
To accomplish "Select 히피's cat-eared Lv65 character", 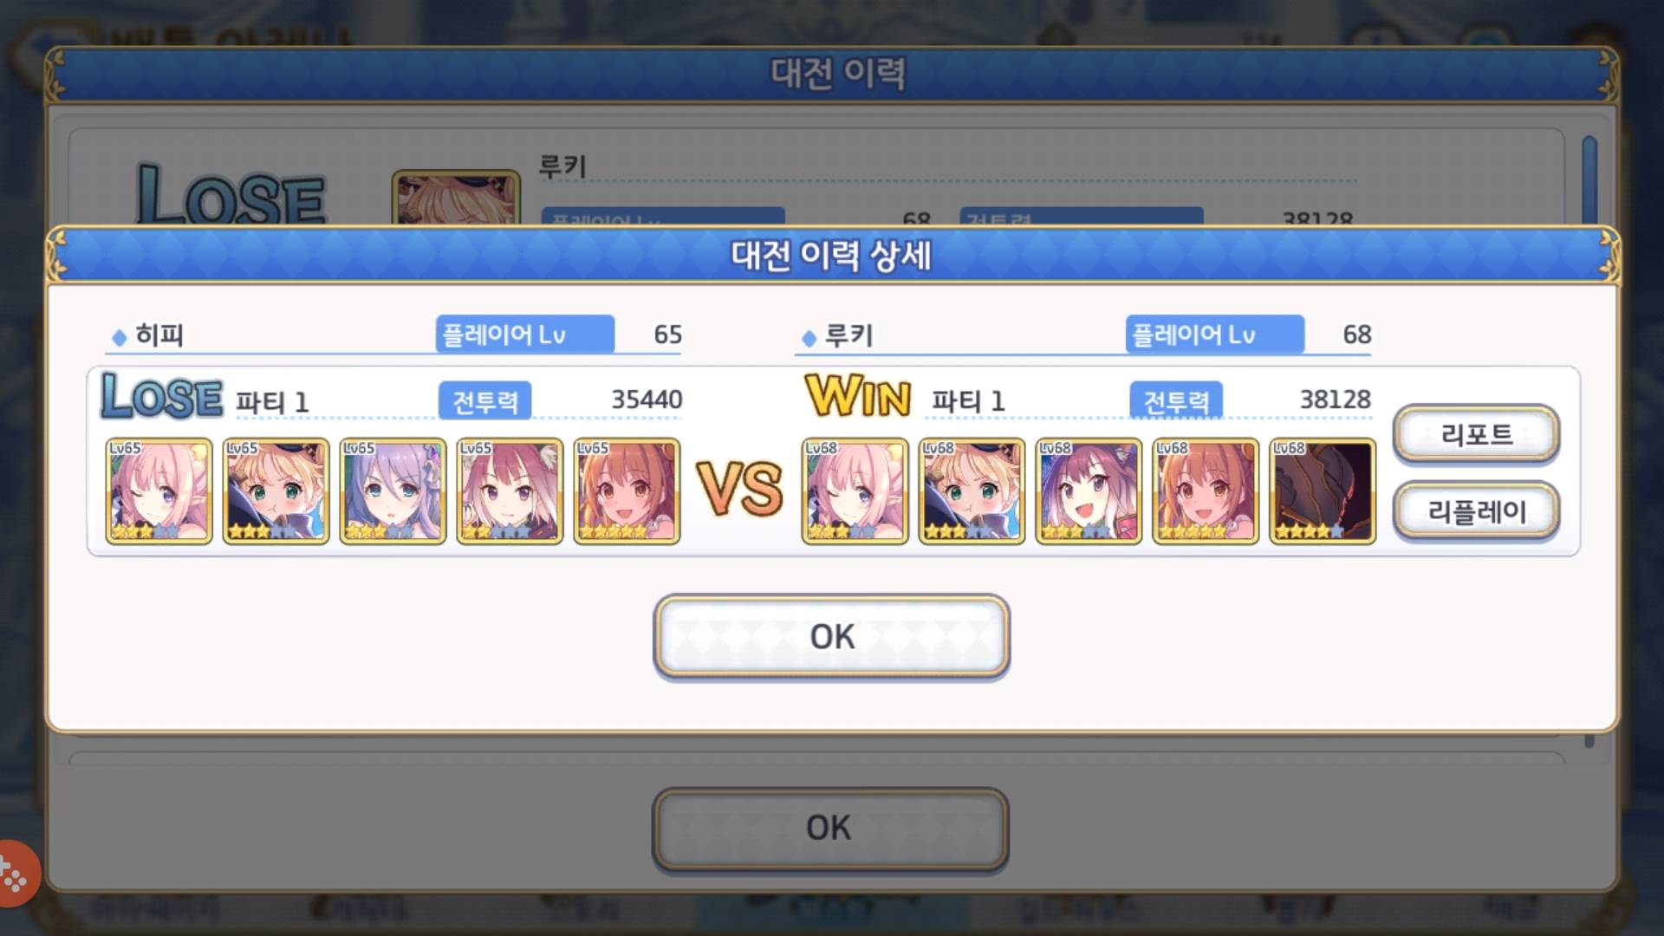I will (510, 491).
